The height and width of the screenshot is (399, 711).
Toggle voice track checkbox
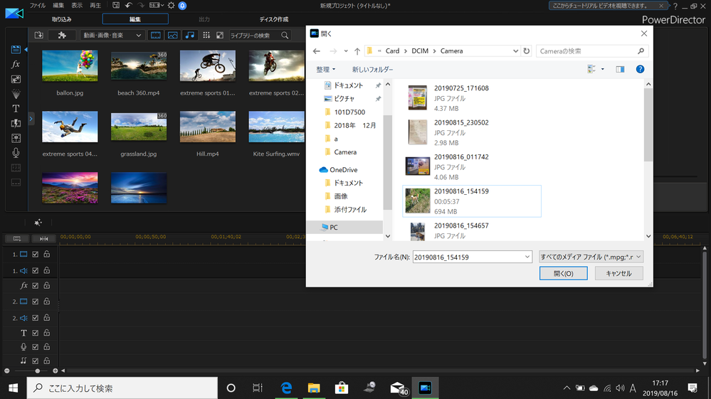(x=36, y=347)
